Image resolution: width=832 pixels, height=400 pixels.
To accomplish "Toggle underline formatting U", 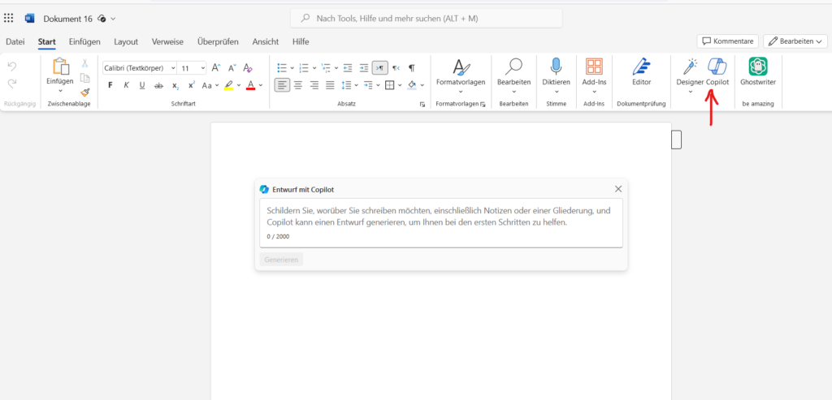I will click(142, 84).
